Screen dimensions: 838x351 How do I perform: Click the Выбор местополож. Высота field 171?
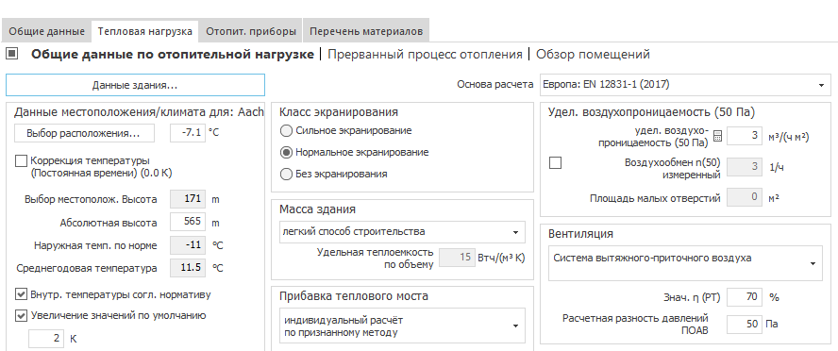(x=188, y=199)
